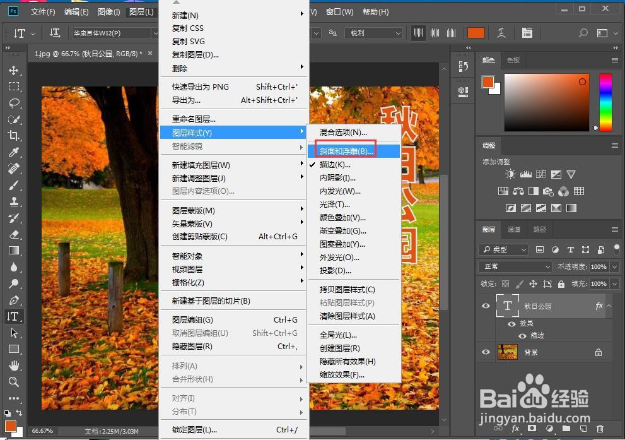Select the Hand tool
Image resolution: width=625 pixels, height=440 pixels.
pyautogui.click(x=14, y=365)
